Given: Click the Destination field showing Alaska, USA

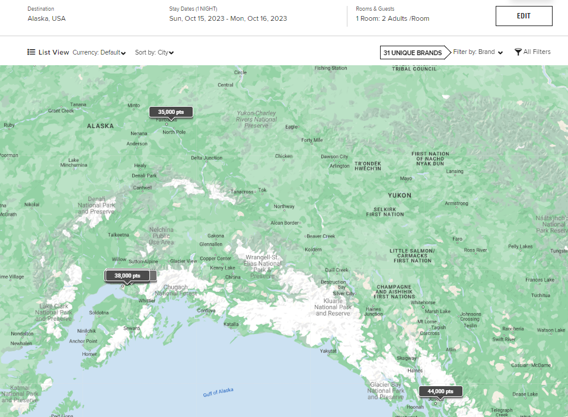Looking at the screenshot, I should tap(46, 18).
